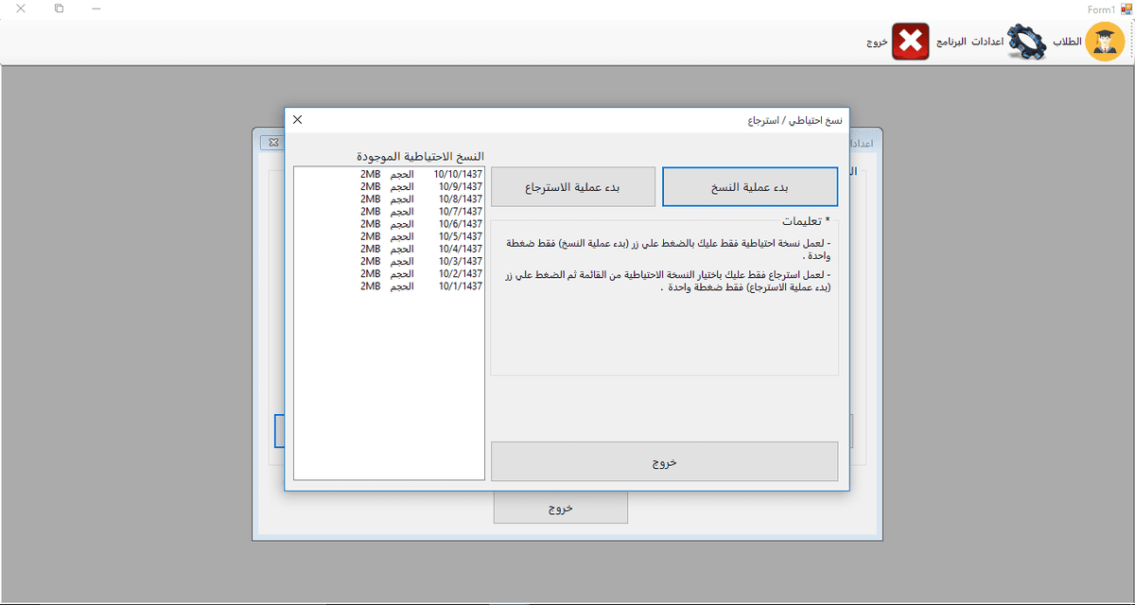Click the الطلاب toolbar label
This screenshot has height=605, width=1135.
[x=1067, y=43]
